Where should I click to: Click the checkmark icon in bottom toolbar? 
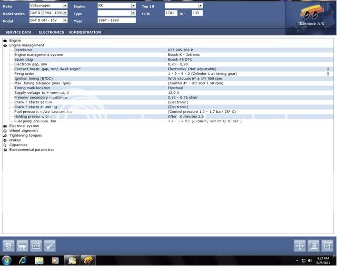[50, 246]
